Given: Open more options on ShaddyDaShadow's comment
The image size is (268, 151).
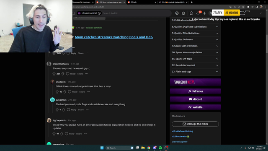Looking at the screenshot, I should point(87,74).
